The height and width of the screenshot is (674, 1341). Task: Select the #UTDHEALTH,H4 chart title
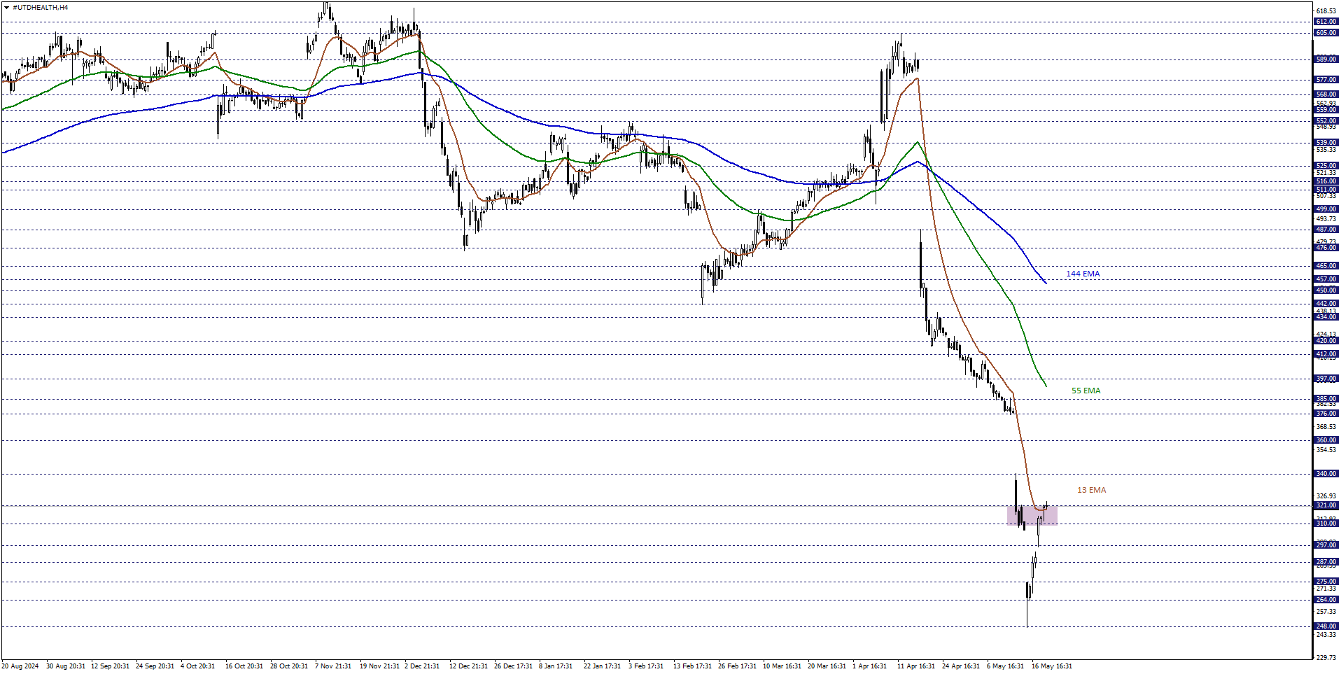pos(41,7)
